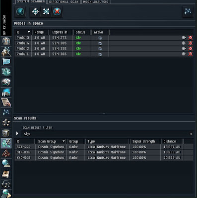Image resolution: width=197 pixels, height=198 pixels.
Task: Click the highlighted Z sidebar icon
Action: pos(6,143)
